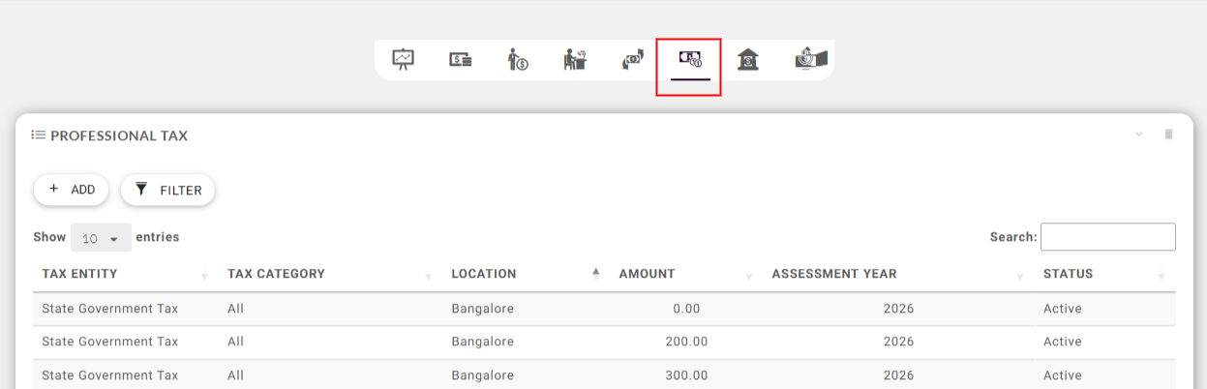Sort table by Status column
Image resolution: width=1207 pixels, height=389 pixels.
point(1068,274)
